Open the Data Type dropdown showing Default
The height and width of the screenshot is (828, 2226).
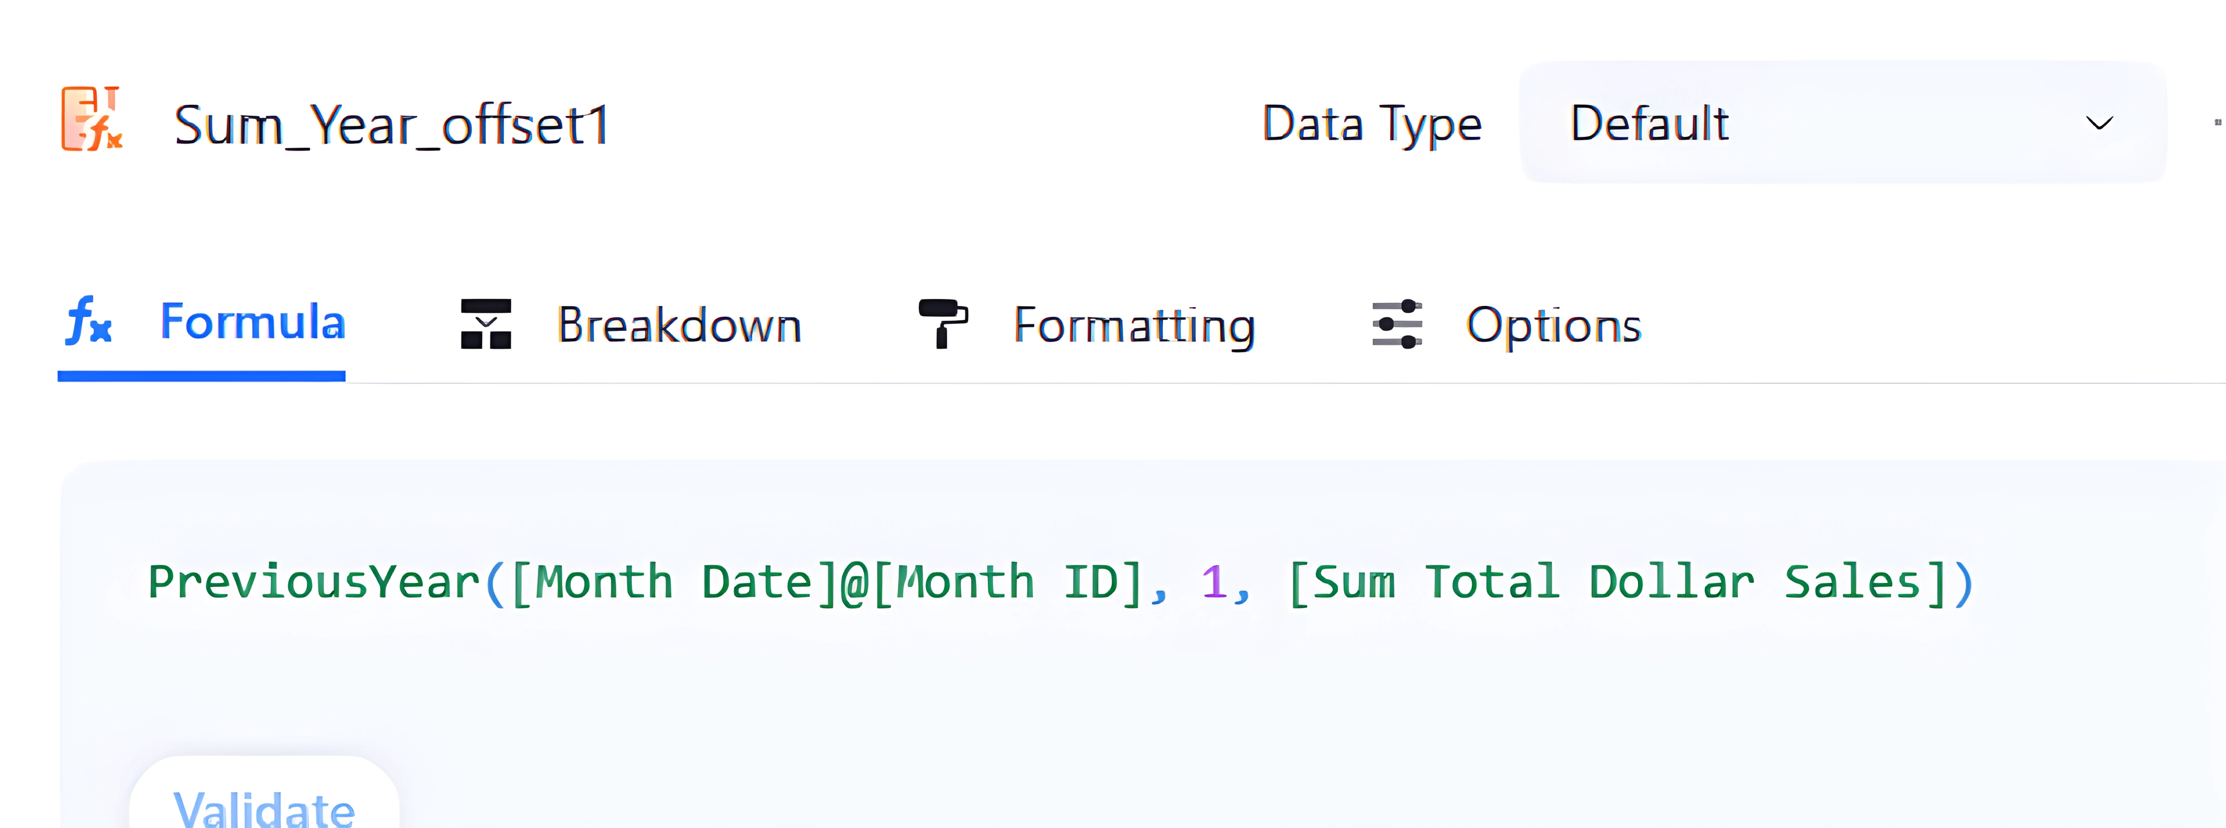(1814, 123)
